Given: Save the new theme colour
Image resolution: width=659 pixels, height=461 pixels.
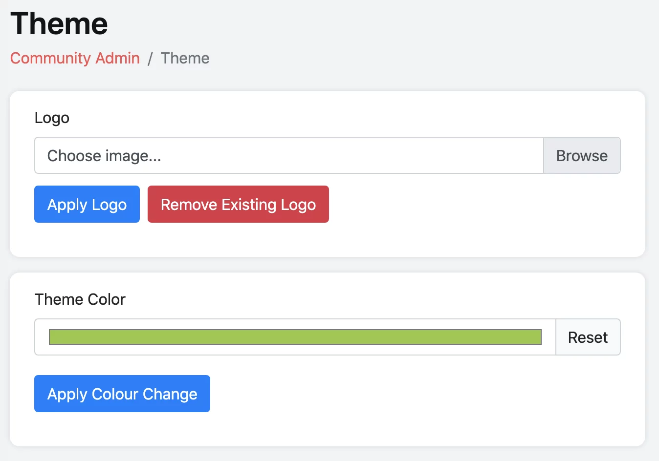Looking at the screenshot, I should (122, 394).
